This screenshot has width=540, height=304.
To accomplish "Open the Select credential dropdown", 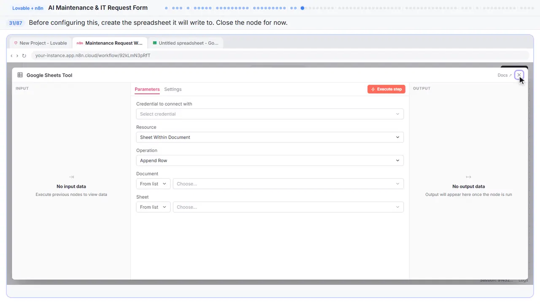I will pyautogui.click(x=270, y=114).
